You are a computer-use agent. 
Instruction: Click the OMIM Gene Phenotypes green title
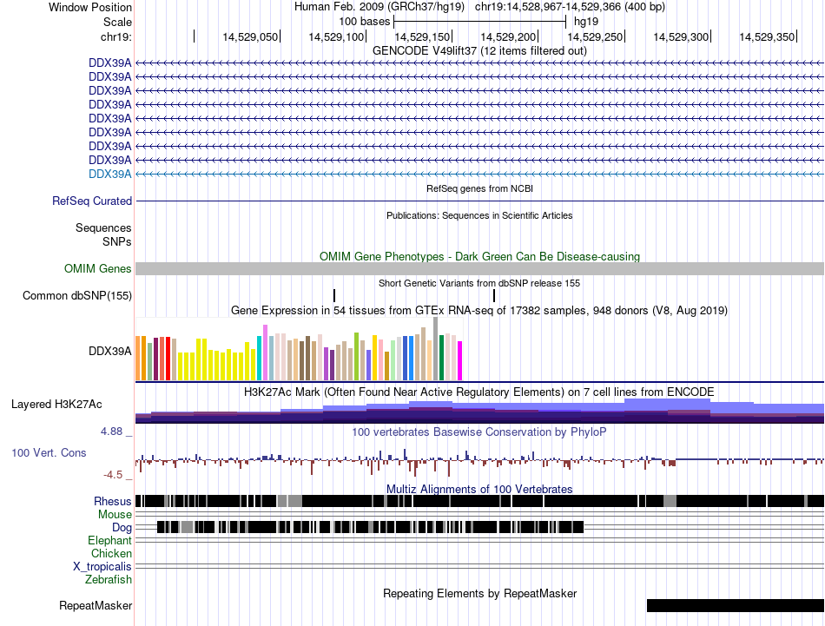point(479,257)
